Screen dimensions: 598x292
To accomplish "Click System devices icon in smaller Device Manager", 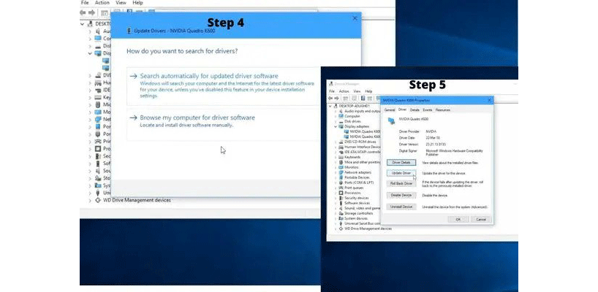I will [341, 218].
